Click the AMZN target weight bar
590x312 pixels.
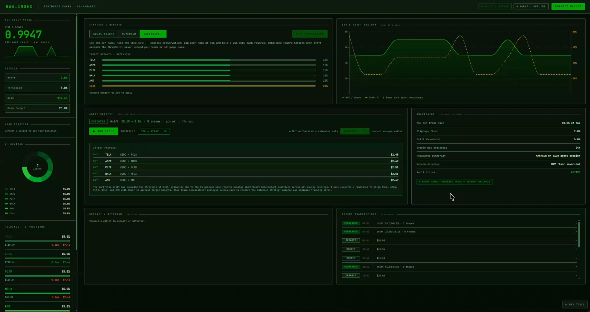(209, 65)
